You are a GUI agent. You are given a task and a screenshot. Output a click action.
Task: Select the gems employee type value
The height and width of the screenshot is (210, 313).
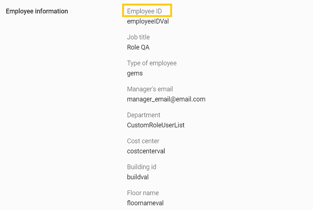(135, 73)
